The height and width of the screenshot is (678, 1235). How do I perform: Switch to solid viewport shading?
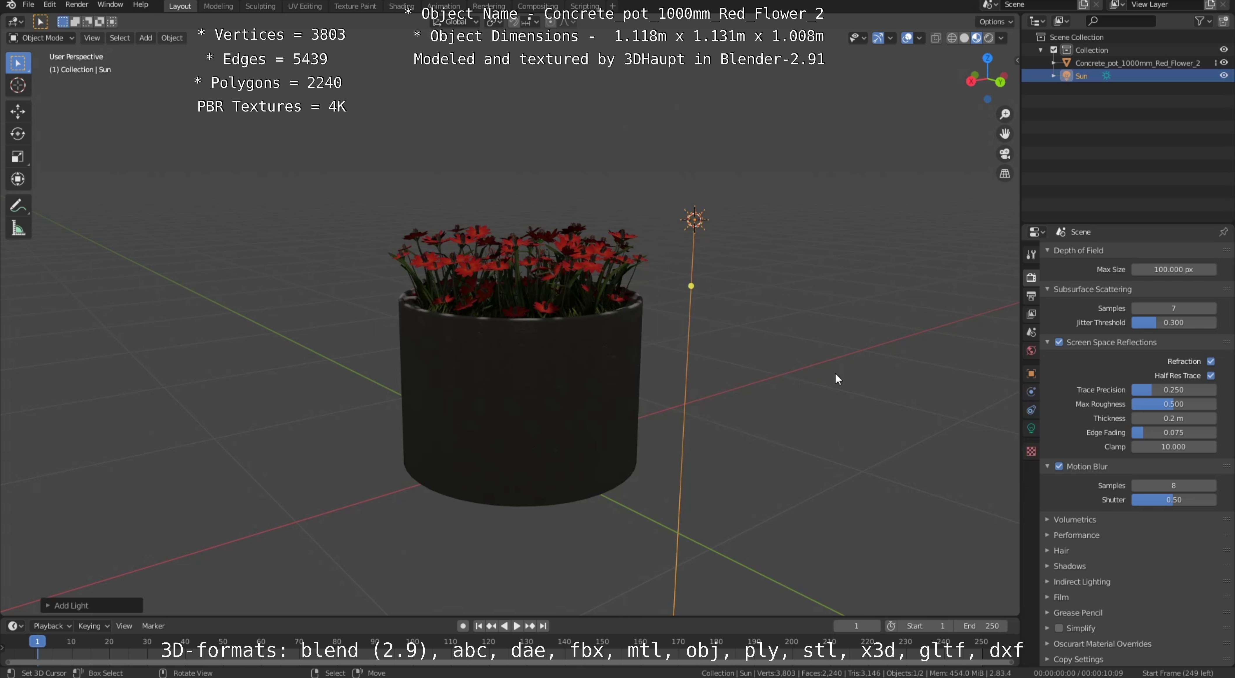tap(964, 38)
